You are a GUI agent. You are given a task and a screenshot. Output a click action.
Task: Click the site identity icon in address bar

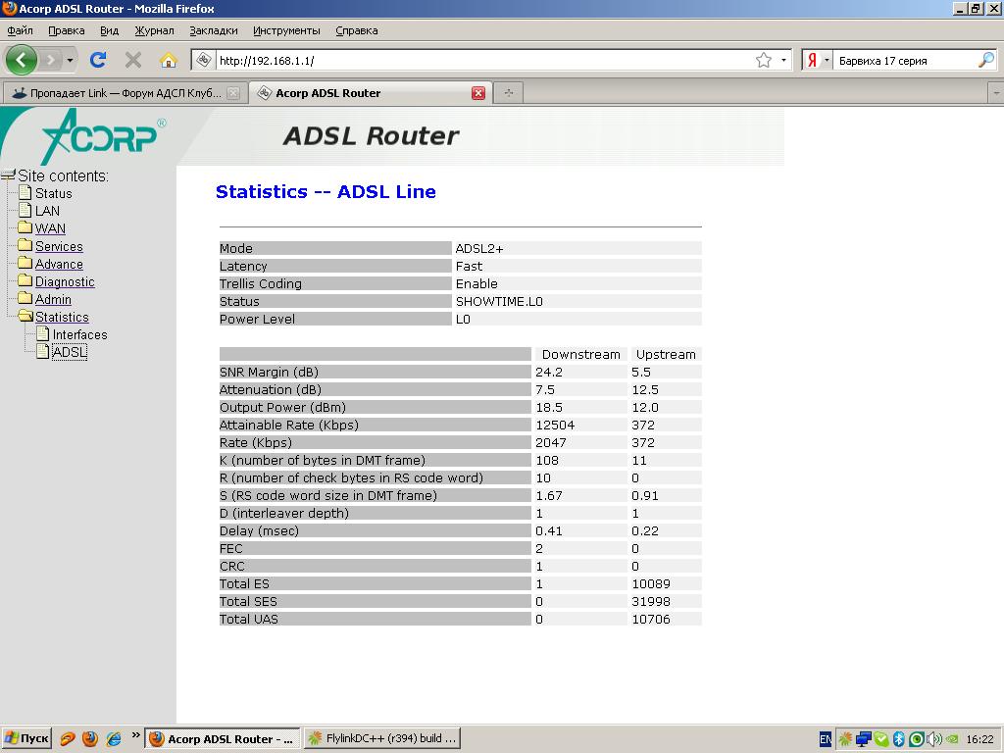pos(204,60)
